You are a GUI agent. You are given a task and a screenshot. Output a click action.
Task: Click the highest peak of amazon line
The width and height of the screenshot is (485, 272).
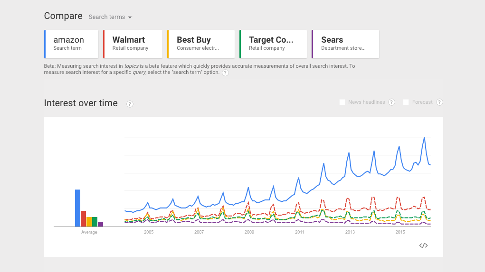click(424, 137)
